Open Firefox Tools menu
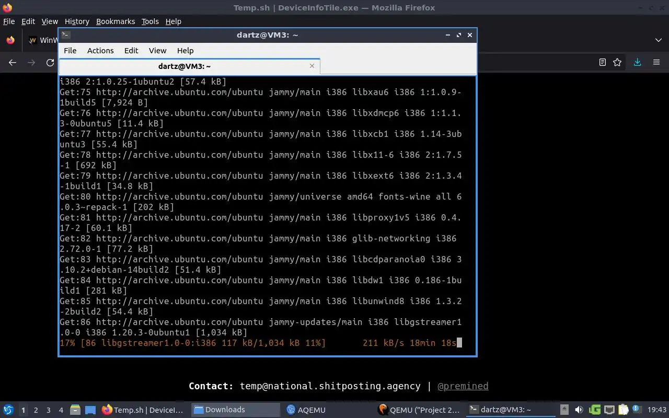 click(150, 21)
